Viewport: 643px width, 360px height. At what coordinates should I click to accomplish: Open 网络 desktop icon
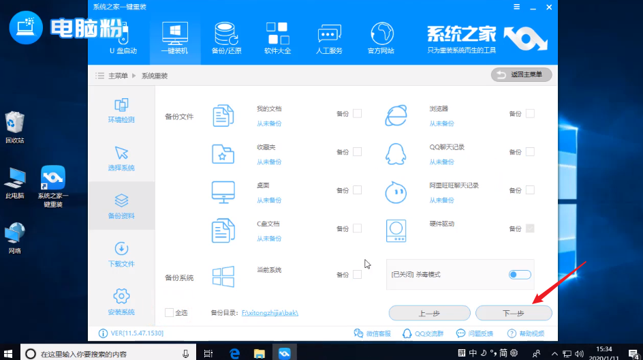coord(15,238)
